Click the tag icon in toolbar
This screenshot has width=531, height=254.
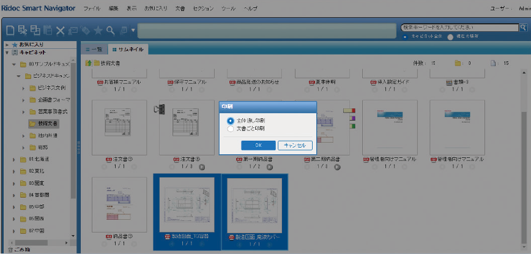(86, 30)
